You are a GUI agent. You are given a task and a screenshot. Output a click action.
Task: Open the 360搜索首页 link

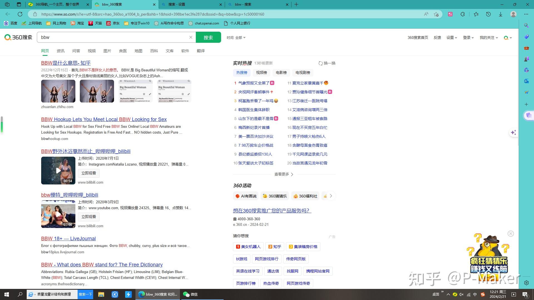coord(418,37)
